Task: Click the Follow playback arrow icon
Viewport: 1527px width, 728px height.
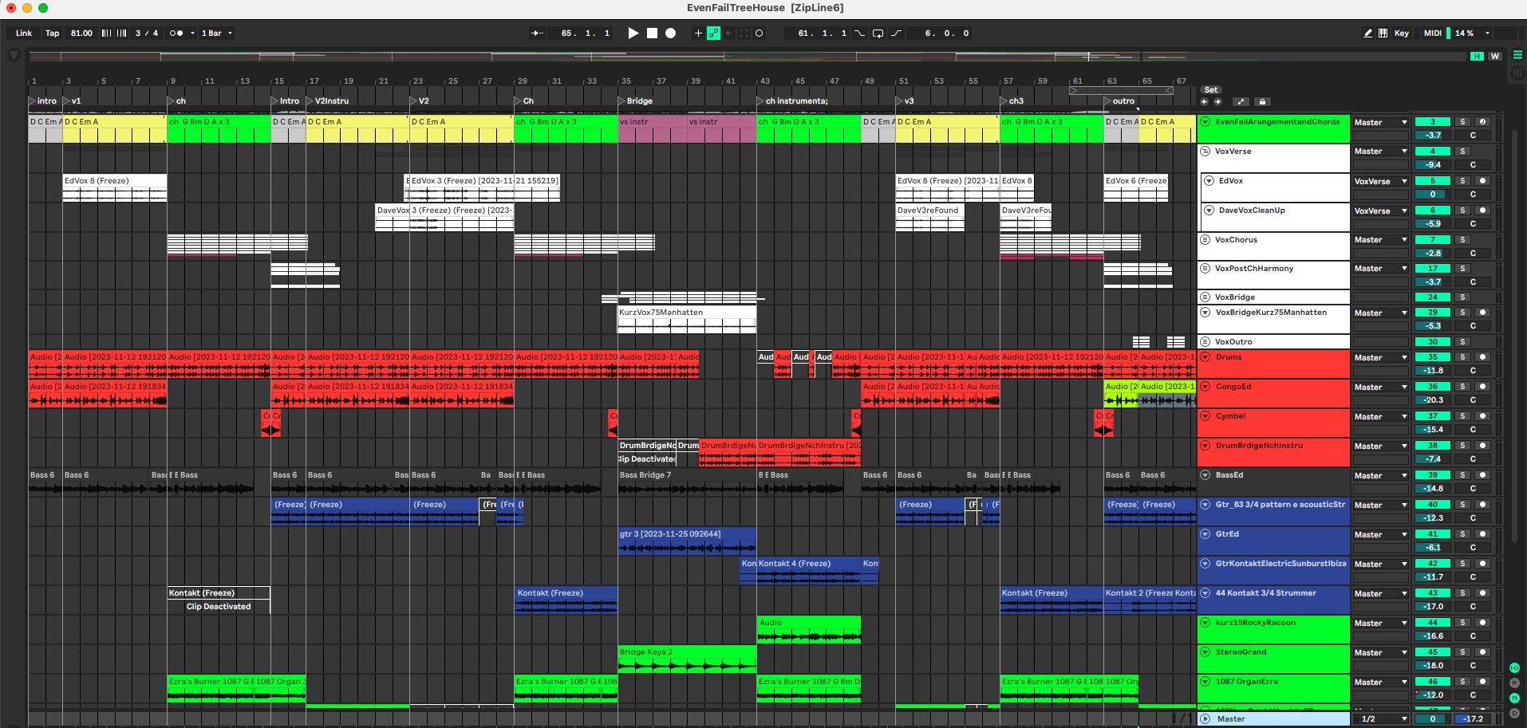Action: (x=537, y=33)
